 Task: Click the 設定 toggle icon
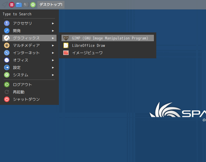click(x=7, y=67)
